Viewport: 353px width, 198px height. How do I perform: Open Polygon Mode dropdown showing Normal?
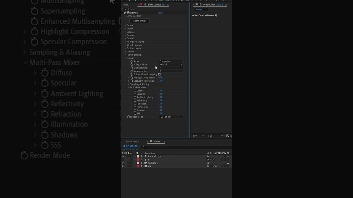click(171, 65)
